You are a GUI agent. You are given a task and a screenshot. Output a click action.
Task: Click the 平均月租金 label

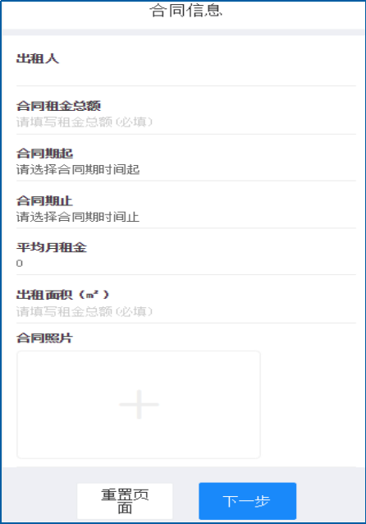coord(52,248)
